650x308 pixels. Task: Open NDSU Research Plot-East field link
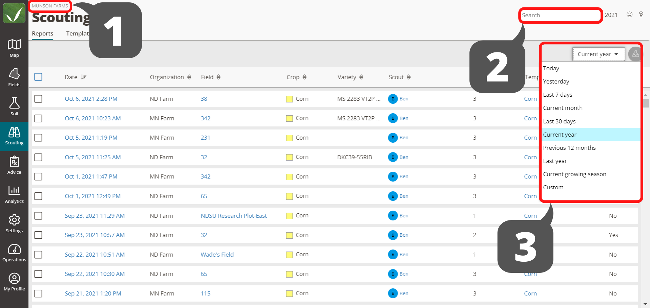[x=234, y=216]
